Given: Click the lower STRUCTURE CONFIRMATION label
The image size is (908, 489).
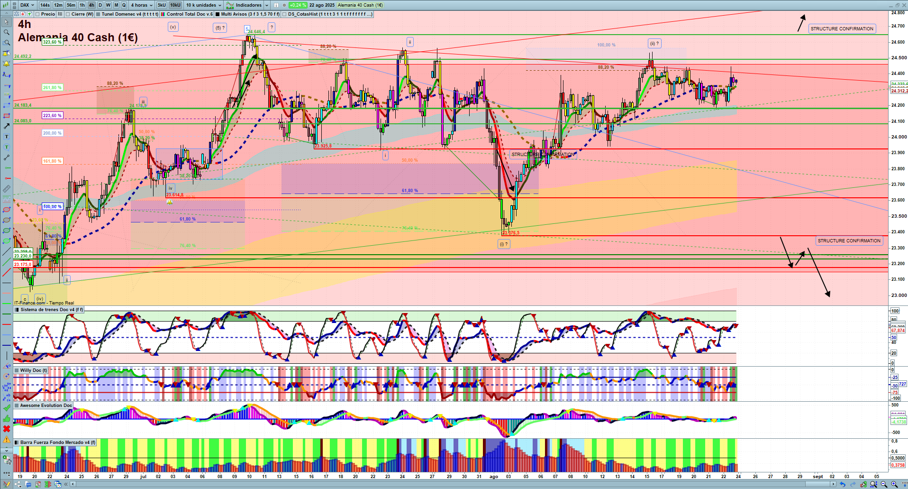Looking at the screenshot, I should (x=849, y=241).
